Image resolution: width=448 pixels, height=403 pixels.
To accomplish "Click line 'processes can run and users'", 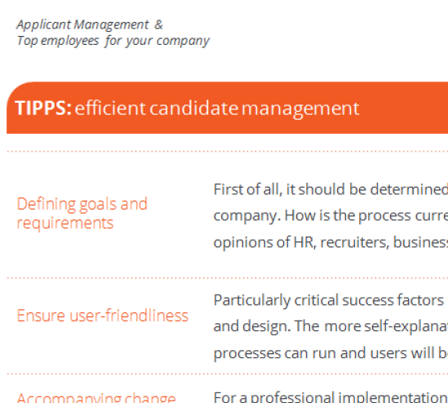I will pos(330,353).
